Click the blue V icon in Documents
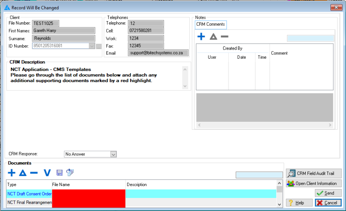 (x=47, y=173)
